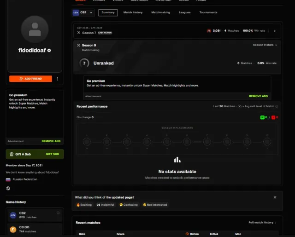This screenshot has width=295, height=237.
Task: Open the CS2 game selector dropdown
Action: tap(83, 12)
